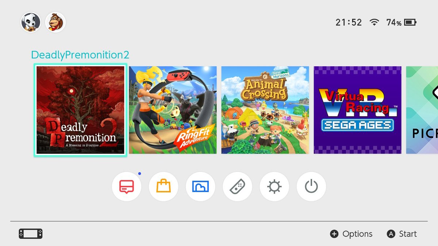Screen dimensions: 438x246
Task: Select the K.K. Slider user avatar
Action: (31, 22)
